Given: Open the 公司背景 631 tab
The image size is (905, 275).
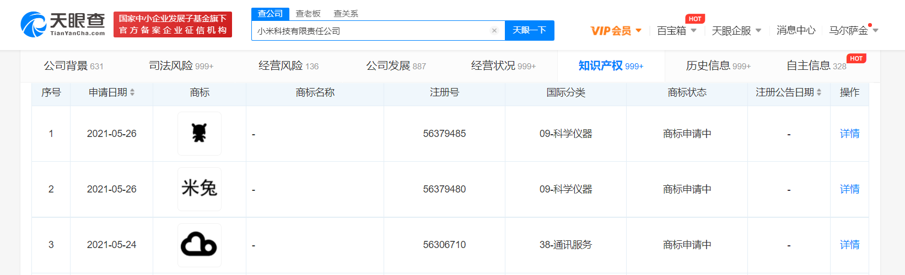Looking at the screenshot, I should (x=73, y=66).
